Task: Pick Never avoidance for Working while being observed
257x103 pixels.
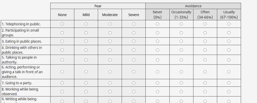Action: click(157, 91)
